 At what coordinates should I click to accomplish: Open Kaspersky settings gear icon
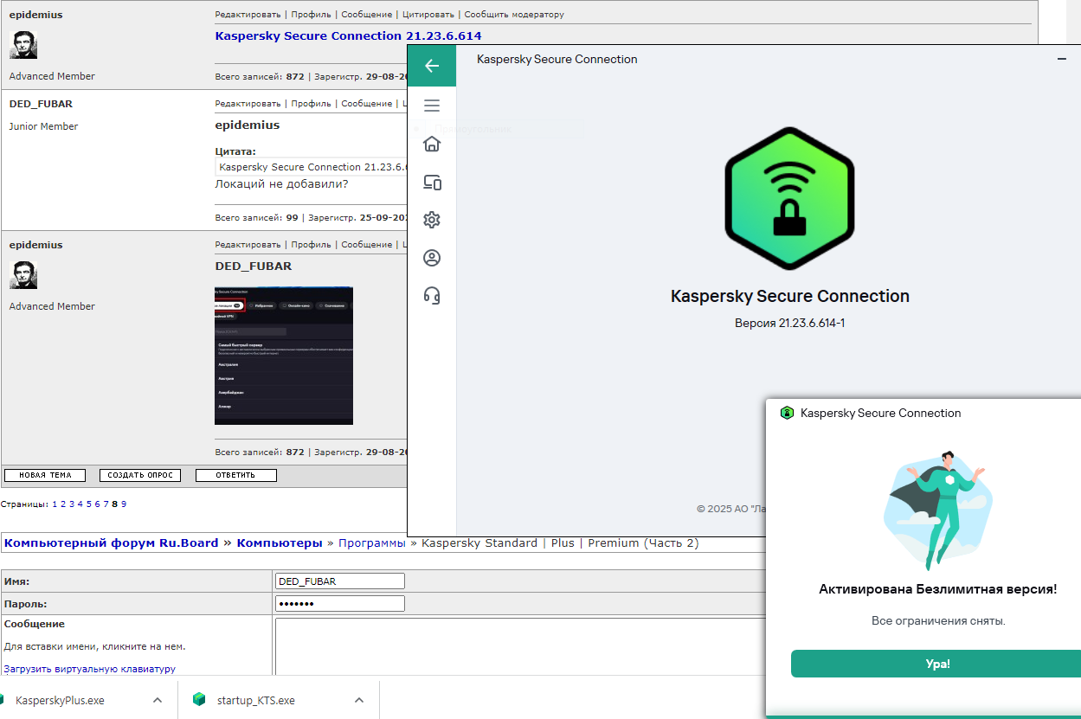(432, 220)
